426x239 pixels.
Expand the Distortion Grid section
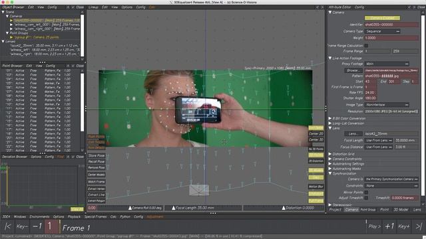point(330,154)
